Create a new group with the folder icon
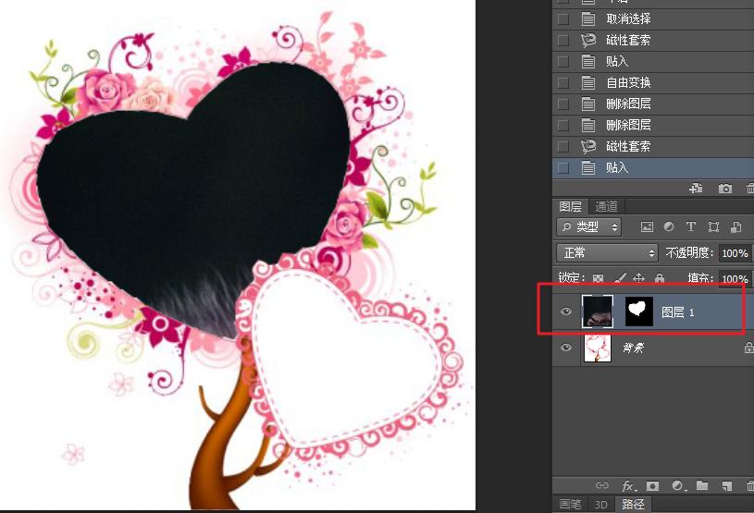 click(x=702, y=485)
